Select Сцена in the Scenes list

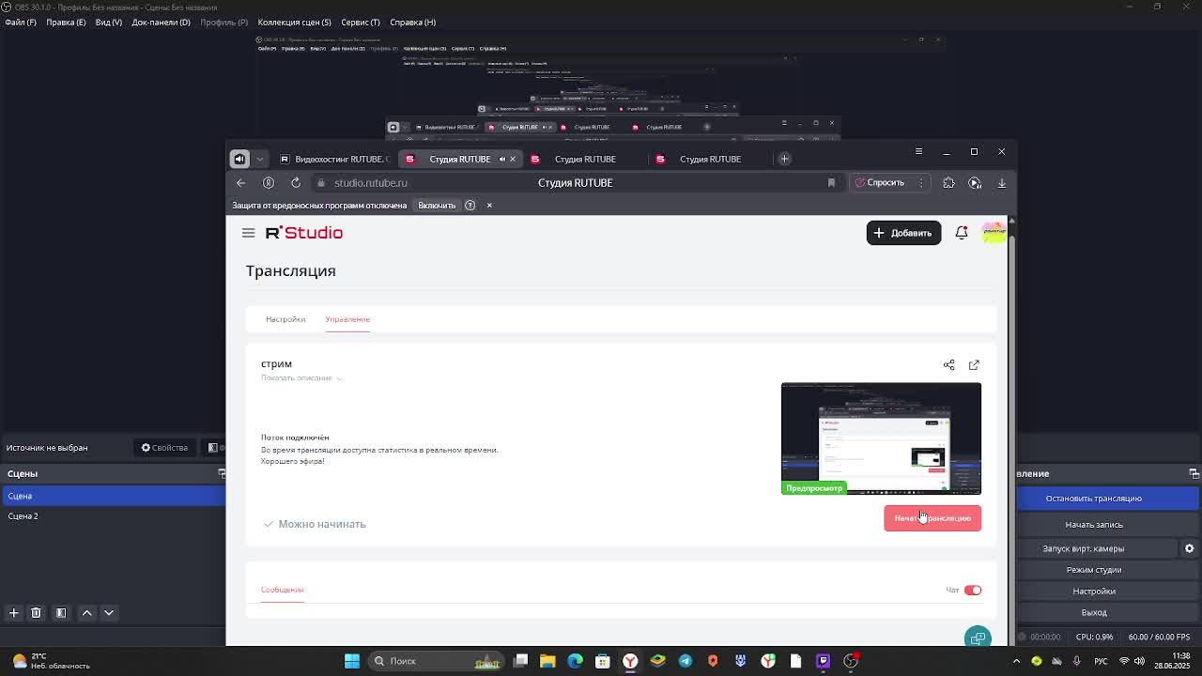pos(113,496)
